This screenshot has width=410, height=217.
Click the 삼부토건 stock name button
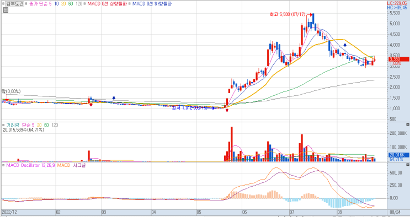[15, 4]
